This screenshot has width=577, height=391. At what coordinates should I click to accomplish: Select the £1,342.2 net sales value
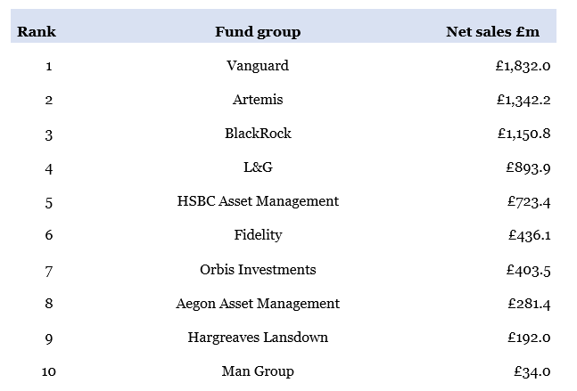tap(523, 100)
